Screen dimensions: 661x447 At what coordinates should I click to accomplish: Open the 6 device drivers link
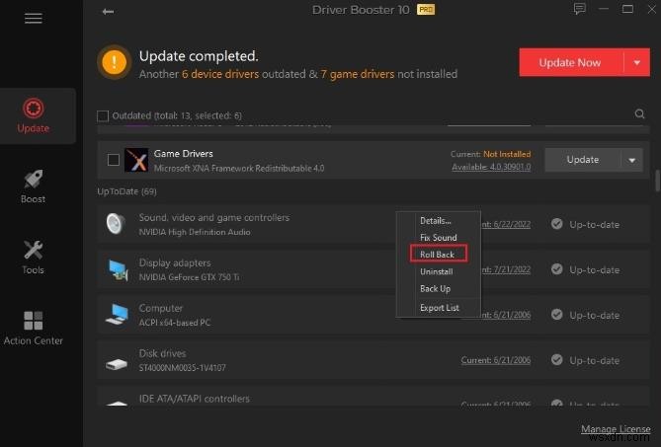(x=220, y=74)
